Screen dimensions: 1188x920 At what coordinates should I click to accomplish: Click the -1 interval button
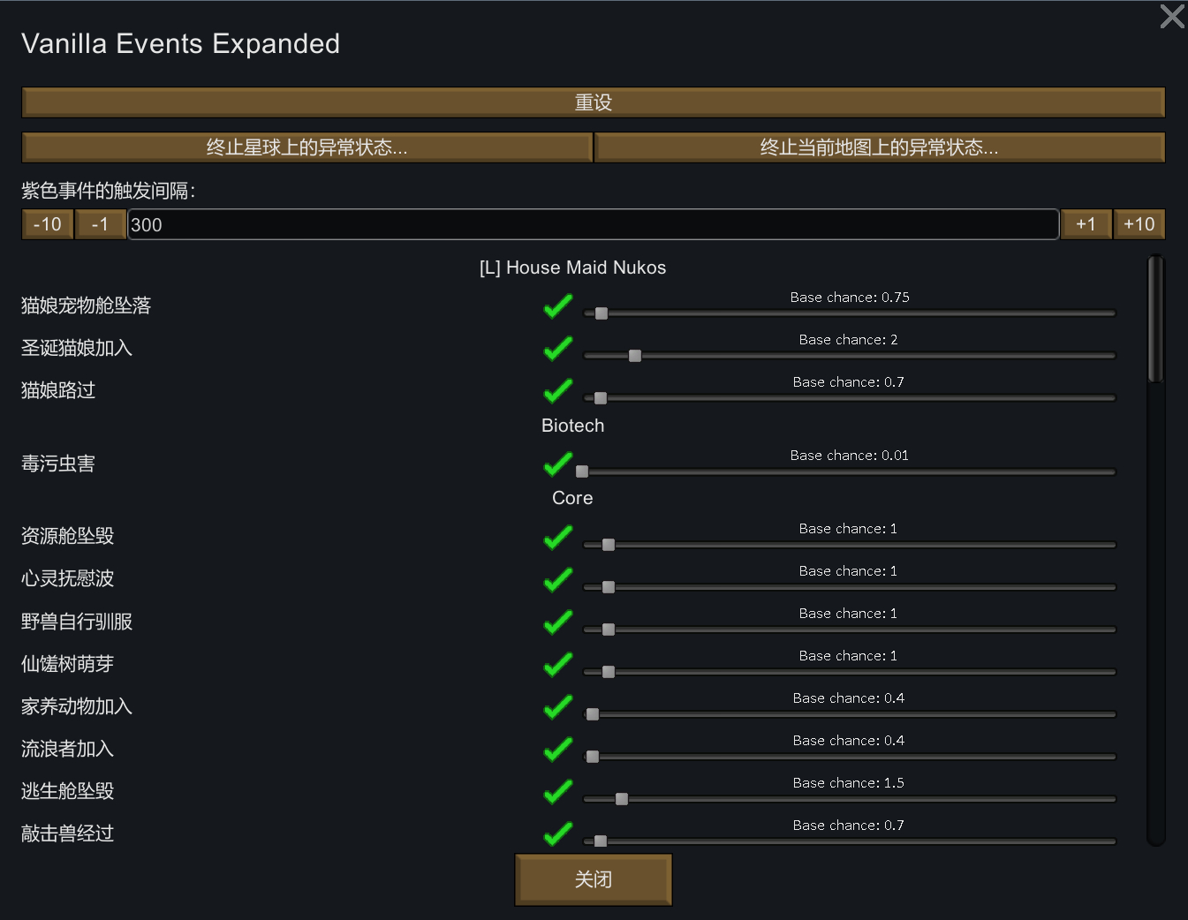(x=100, y=224)
